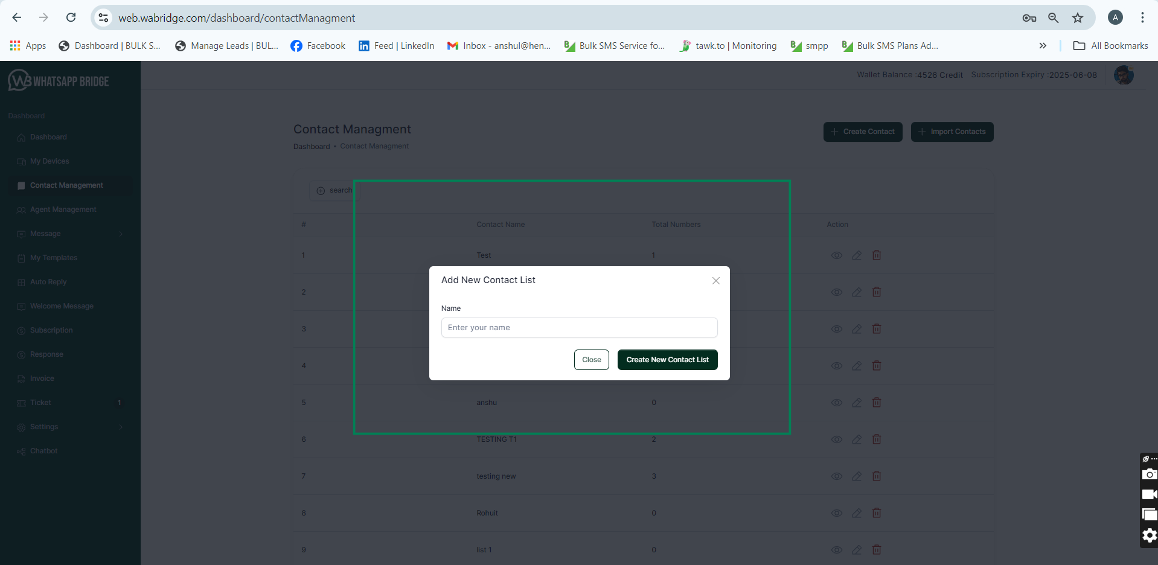This screenshot has width=1158, height=565.
Task: Open the Facebook bookmark
Action: pos(318,46)
